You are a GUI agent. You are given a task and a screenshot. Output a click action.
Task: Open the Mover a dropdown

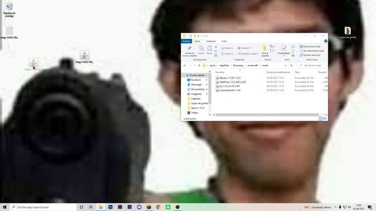pyautogui.click(x=227, y=48)
